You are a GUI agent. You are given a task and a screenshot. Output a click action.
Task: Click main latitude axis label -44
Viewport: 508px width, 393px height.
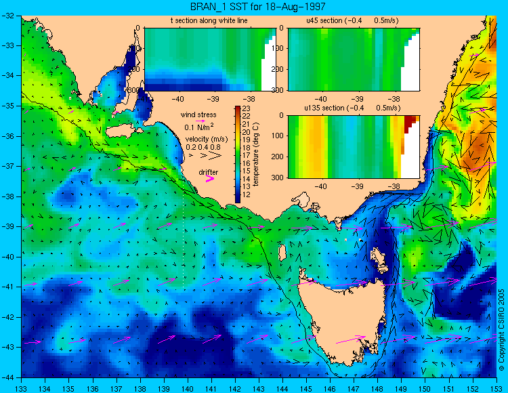click(x=7, y=377)
